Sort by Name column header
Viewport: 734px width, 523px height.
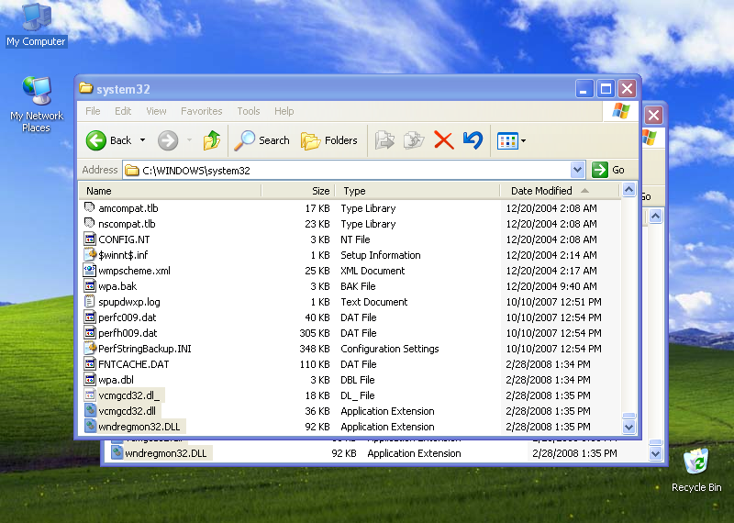171,191
